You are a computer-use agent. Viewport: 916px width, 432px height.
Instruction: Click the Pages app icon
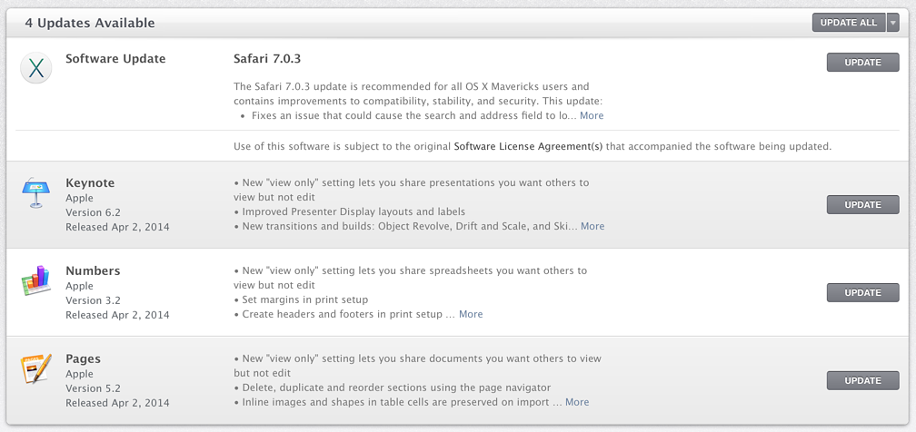[36, 369]
